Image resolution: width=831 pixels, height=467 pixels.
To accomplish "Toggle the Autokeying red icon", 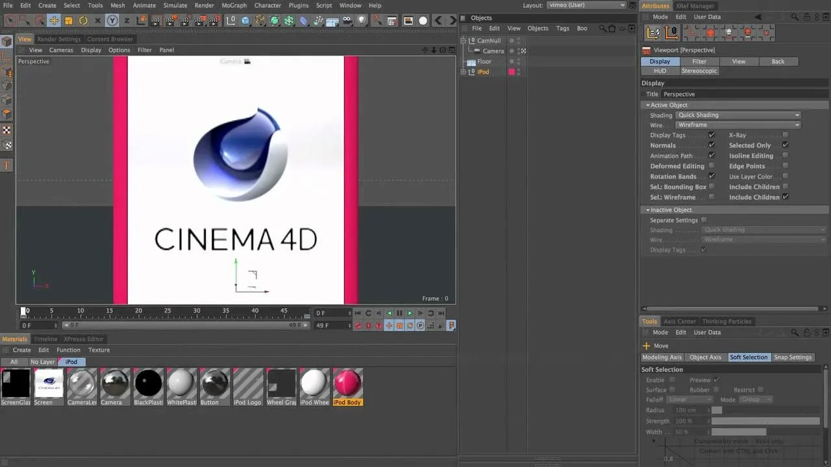I will [368, 326].
